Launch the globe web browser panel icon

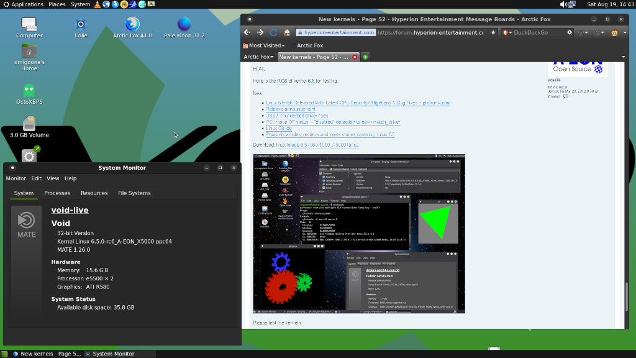[x=106, y=4]
